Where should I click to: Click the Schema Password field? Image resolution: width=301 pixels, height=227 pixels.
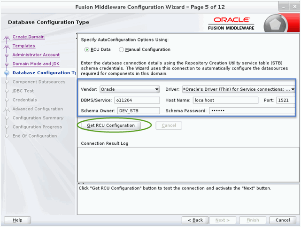coord(252,111)
